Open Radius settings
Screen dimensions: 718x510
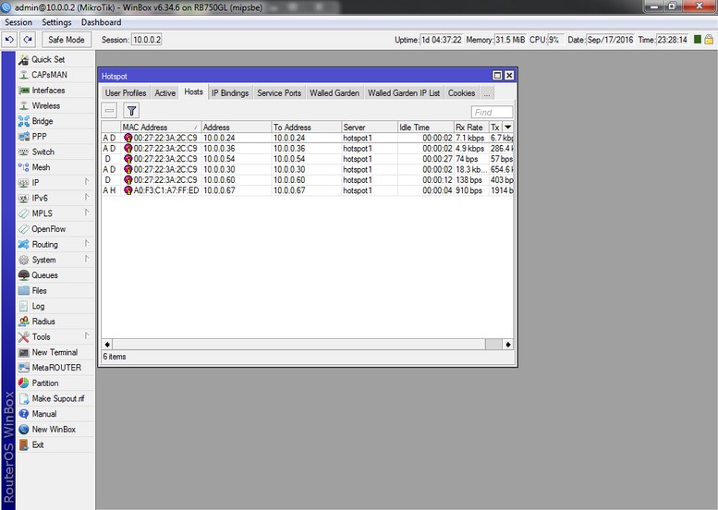pos(43,322)
